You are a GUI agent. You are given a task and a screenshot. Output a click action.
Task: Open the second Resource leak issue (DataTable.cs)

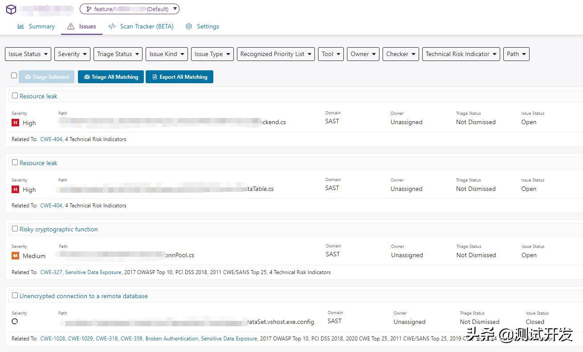pos(38,163)
